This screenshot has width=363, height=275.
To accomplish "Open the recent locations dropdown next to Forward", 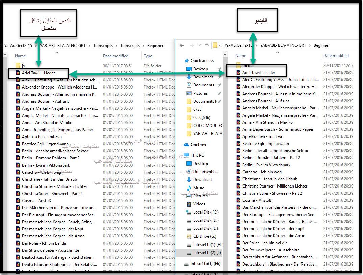I will [x=199, y=45].
